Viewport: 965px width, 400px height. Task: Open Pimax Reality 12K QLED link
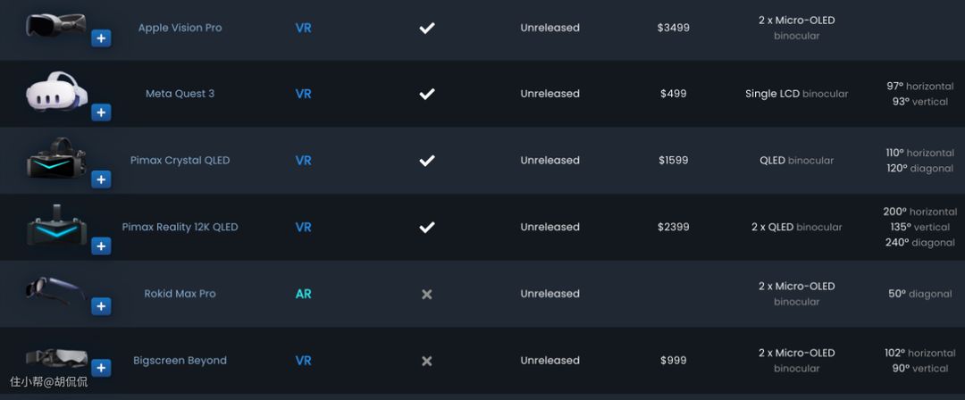[x=180, y=227]
